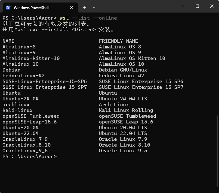Screen dimensions: 219x193
Task: Click the 'Ubuntu-22.04' name entry
Action: (x=21, y=134)
